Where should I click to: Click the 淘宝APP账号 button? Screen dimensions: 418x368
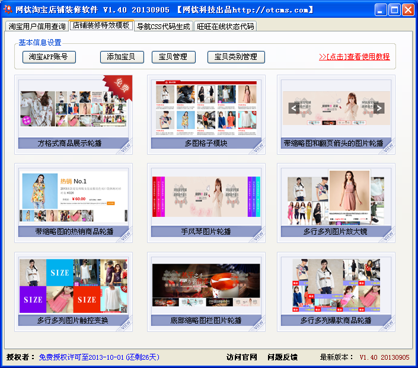point(49,57)
